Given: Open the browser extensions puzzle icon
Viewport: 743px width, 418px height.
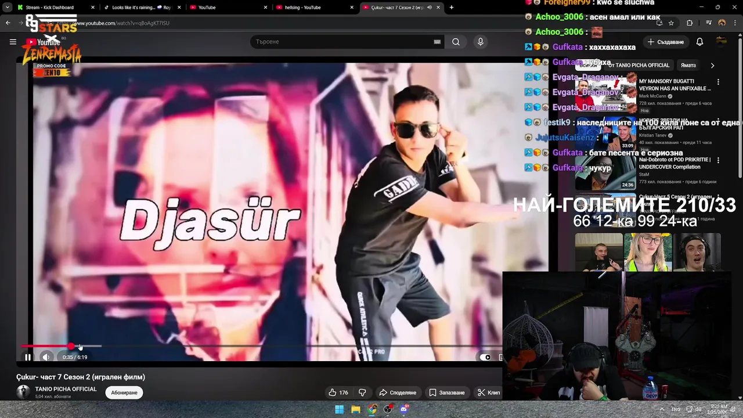Looking at the screenshot, I should (x=690, y=23).
